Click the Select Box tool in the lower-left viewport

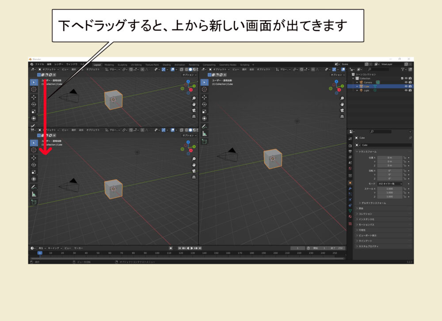[34, 143]
